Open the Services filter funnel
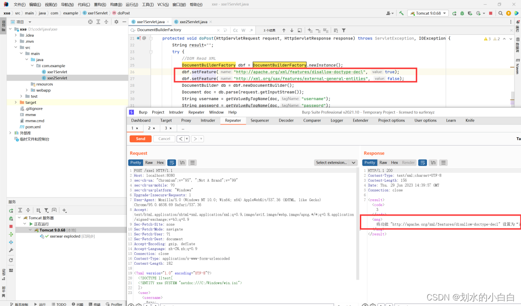This screenshot has width=521, height=306. [46, 210]
